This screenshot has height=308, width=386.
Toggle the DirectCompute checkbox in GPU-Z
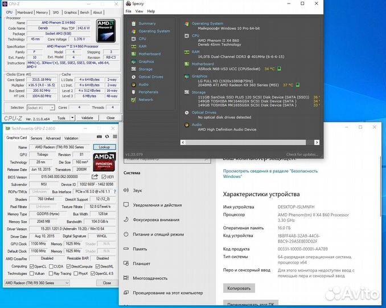(x=68, y=266)
